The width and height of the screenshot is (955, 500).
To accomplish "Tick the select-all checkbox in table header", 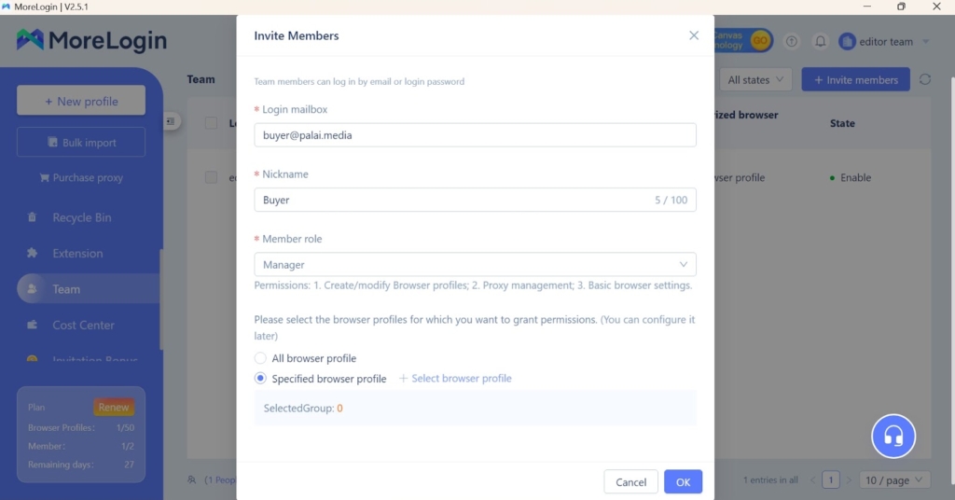I will [x=211, y=123].
